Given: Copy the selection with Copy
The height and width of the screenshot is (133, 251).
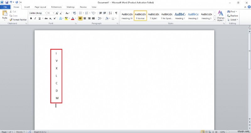Looking at the screenshot, I should coord(13,16).
